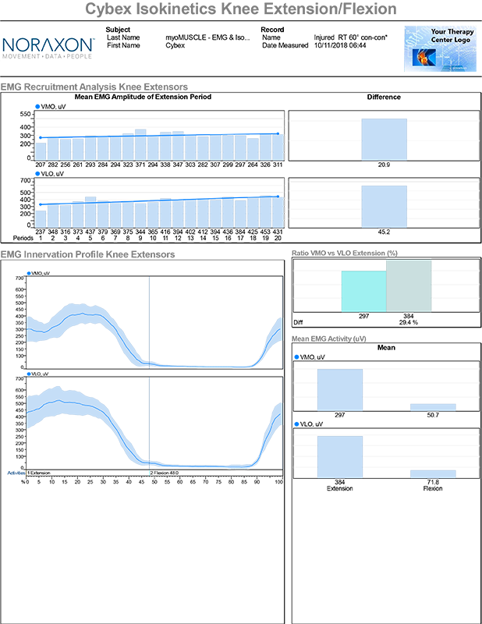Click the MOVEMENT DATA PEOPLE tagline

point(47,56)
